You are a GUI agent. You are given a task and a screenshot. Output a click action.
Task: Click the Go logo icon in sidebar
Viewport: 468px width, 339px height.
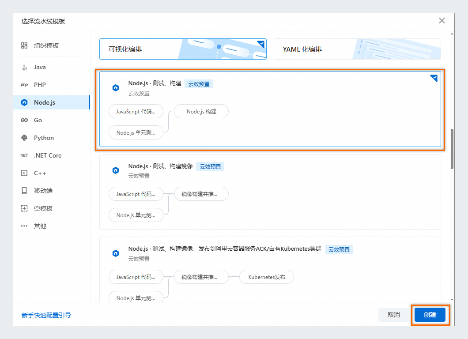(x=24, y=120)
